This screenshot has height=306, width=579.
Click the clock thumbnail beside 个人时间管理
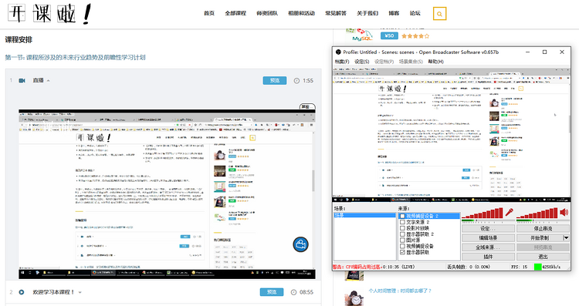[x=354, y=297]
